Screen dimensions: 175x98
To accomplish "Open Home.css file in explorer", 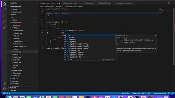I will [17, 73].
